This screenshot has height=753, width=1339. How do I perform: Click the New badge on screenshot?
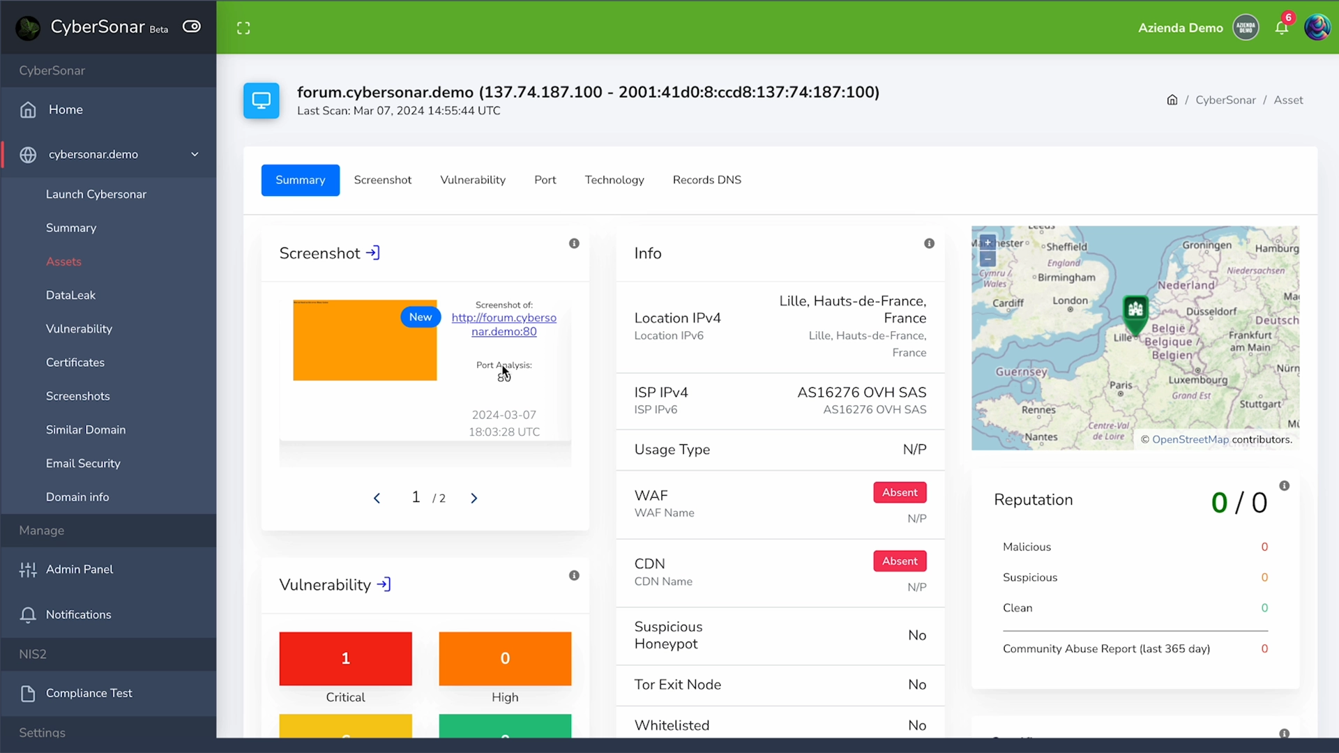(421, 317)
